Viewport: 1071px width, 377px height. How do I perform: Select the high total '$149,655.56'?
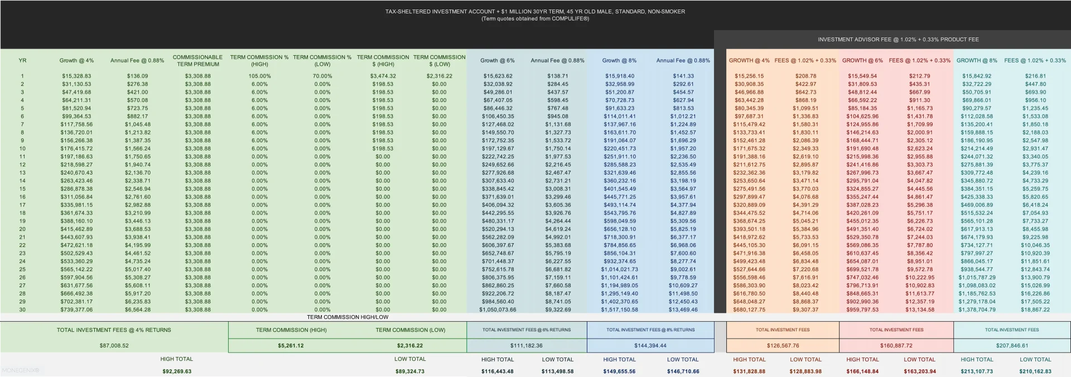(619, 371)
